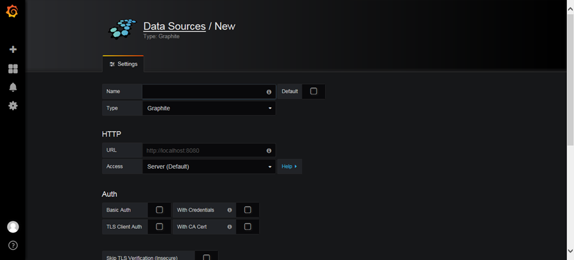The width and height of the screenshot is (574, 260).
Task: Follow the Data Sources breadcrumb link
Action: click(x=174, y=26)
